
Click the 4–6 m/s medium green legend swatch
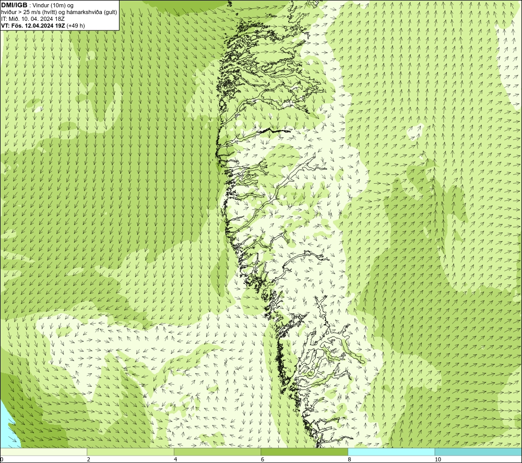click(x=217, y=452)
